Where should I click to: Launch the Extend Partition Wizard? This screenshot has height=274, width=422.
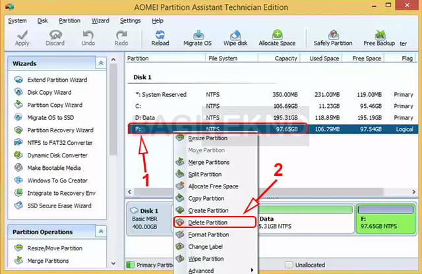tap(51, 80)
